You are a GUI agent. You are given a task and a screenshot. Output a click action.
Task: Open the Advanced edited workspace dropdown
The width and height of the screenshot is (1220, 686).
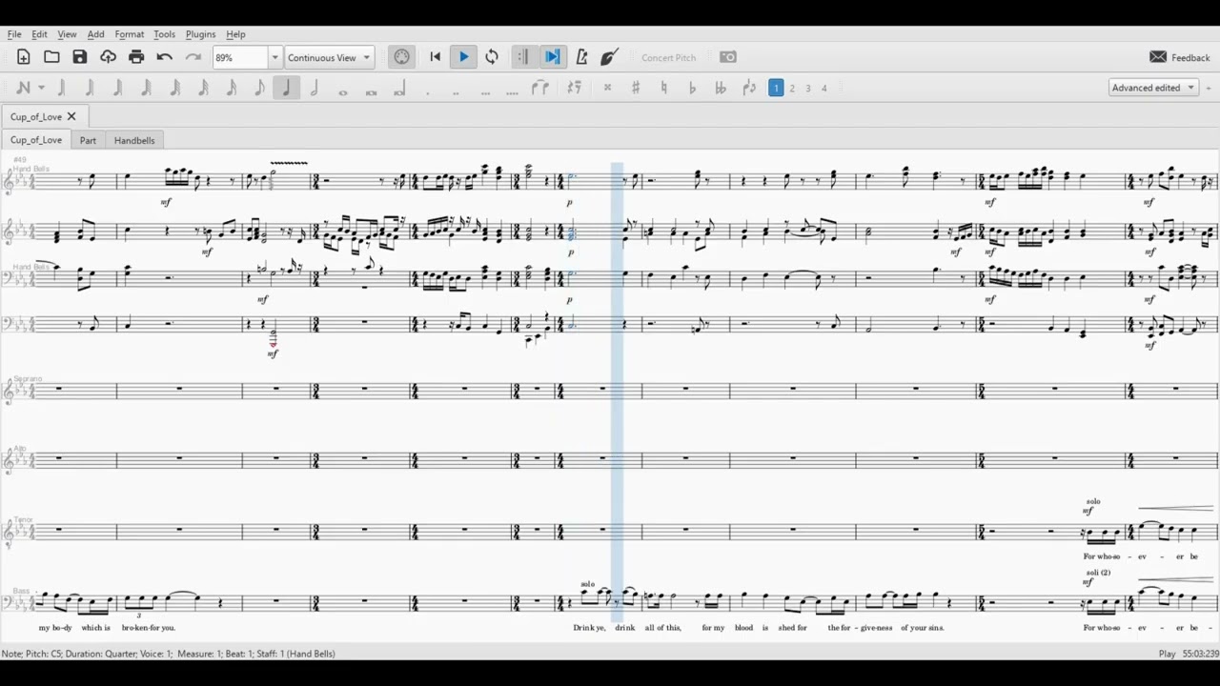[1154, 88]
